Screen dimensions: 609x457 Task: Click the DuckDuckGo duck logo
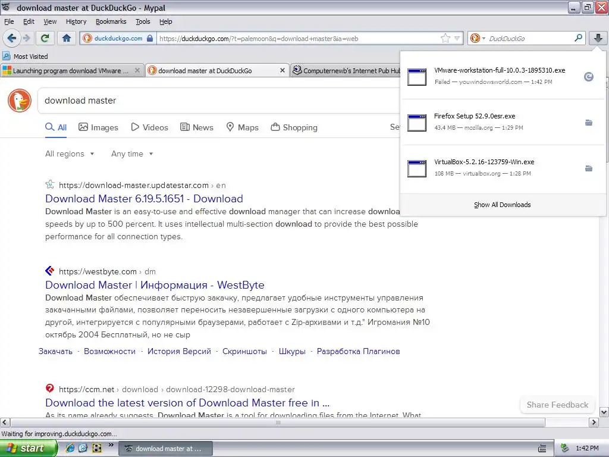20,100
